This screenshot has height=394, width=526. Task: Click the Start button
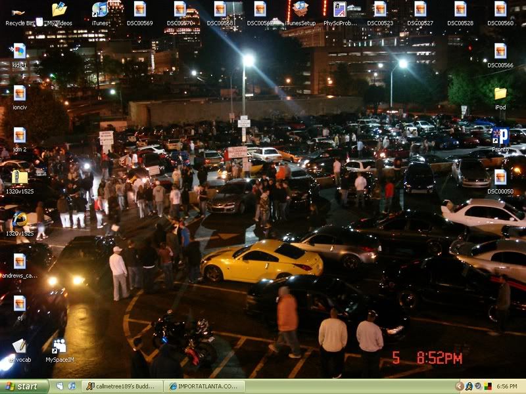25,387
